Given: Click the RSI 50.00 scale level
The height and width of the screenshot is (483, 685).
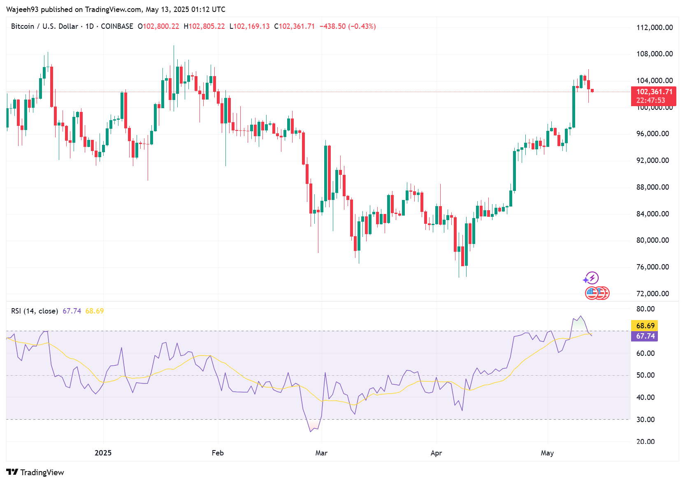Looking at the screenshot, I should (x=645, y=375).
